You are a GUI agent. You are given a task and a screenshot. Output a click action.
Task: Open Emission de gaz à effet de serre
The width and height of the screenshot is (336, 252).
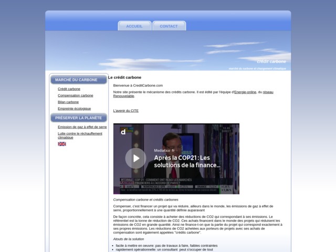coord(82,127)
